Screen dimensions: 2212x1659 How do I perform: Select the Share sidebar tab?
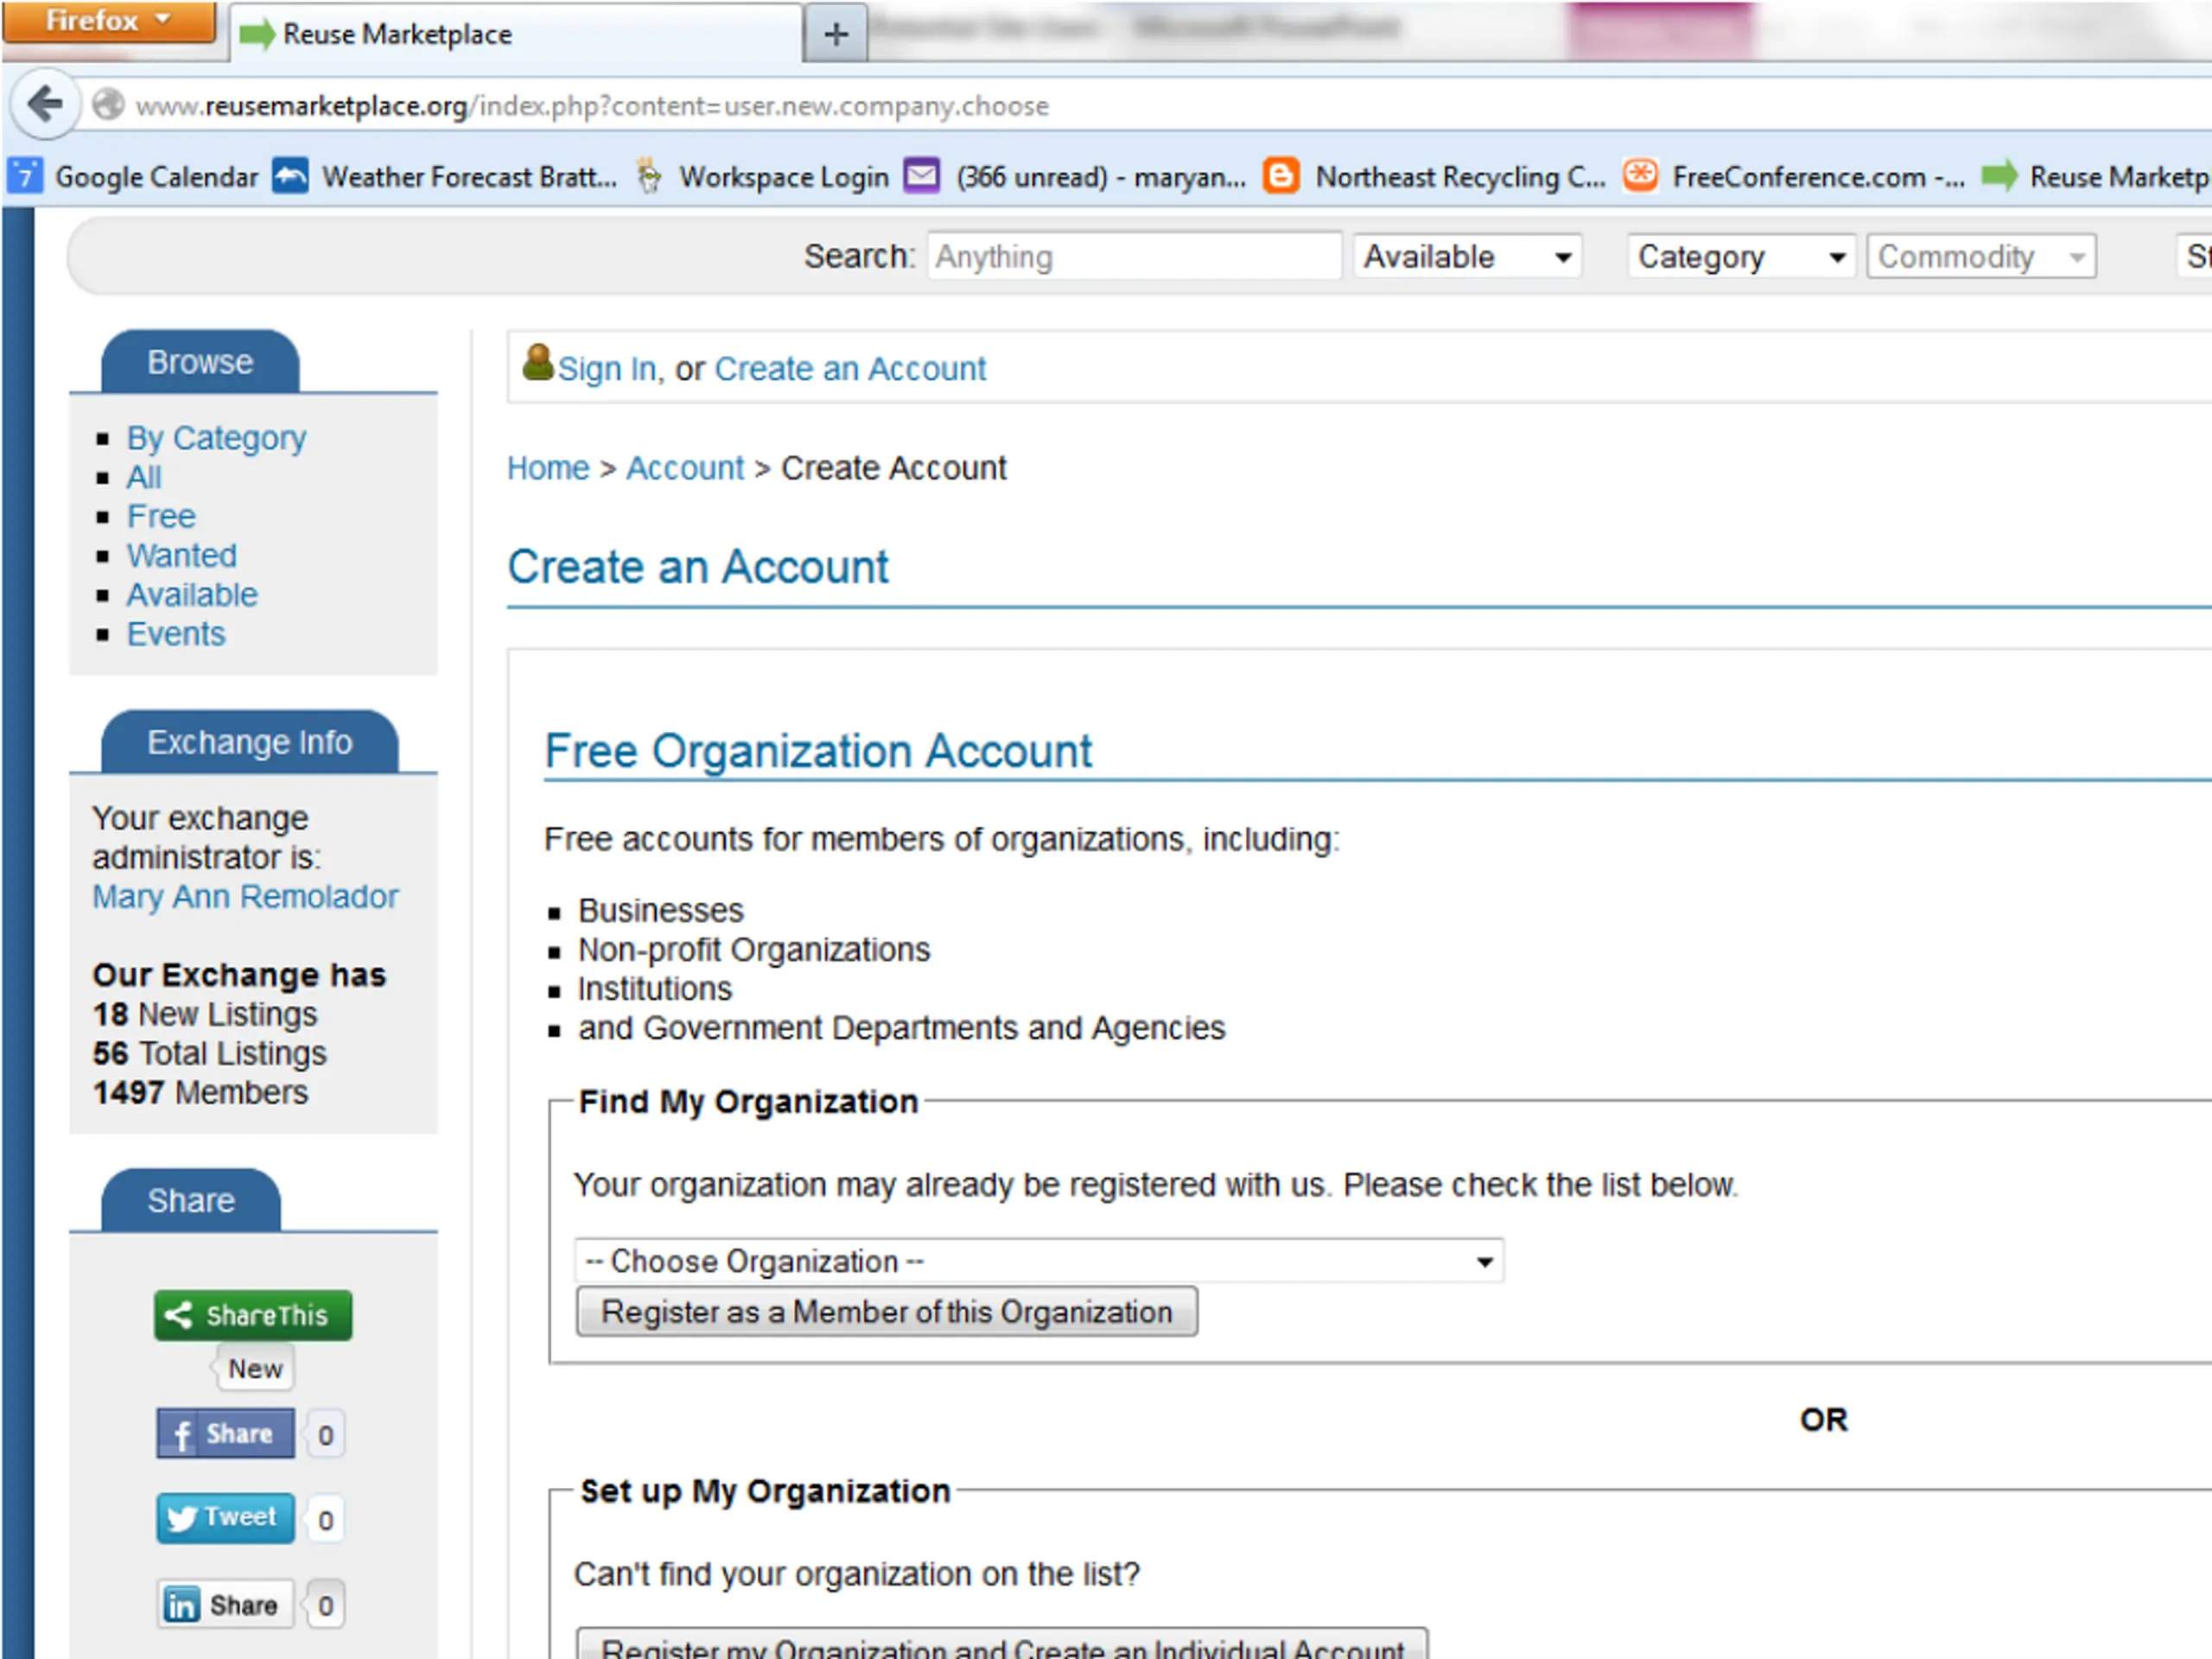pos(191,1200)
